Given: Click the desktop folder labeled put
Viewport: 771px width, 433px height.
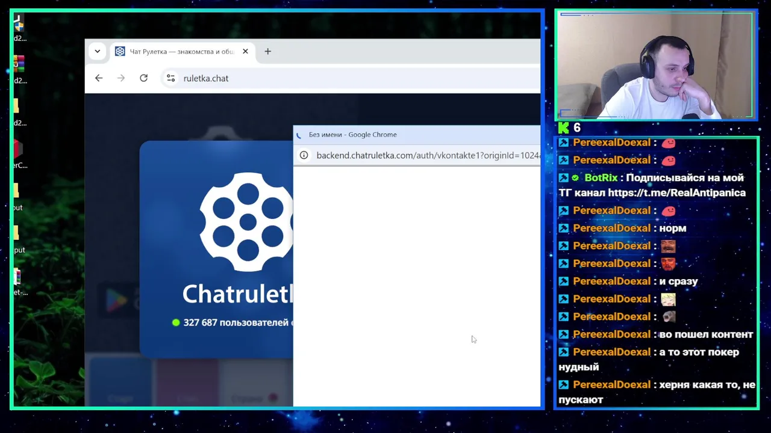Looking at the screenshot, I should tap(18, 239).
